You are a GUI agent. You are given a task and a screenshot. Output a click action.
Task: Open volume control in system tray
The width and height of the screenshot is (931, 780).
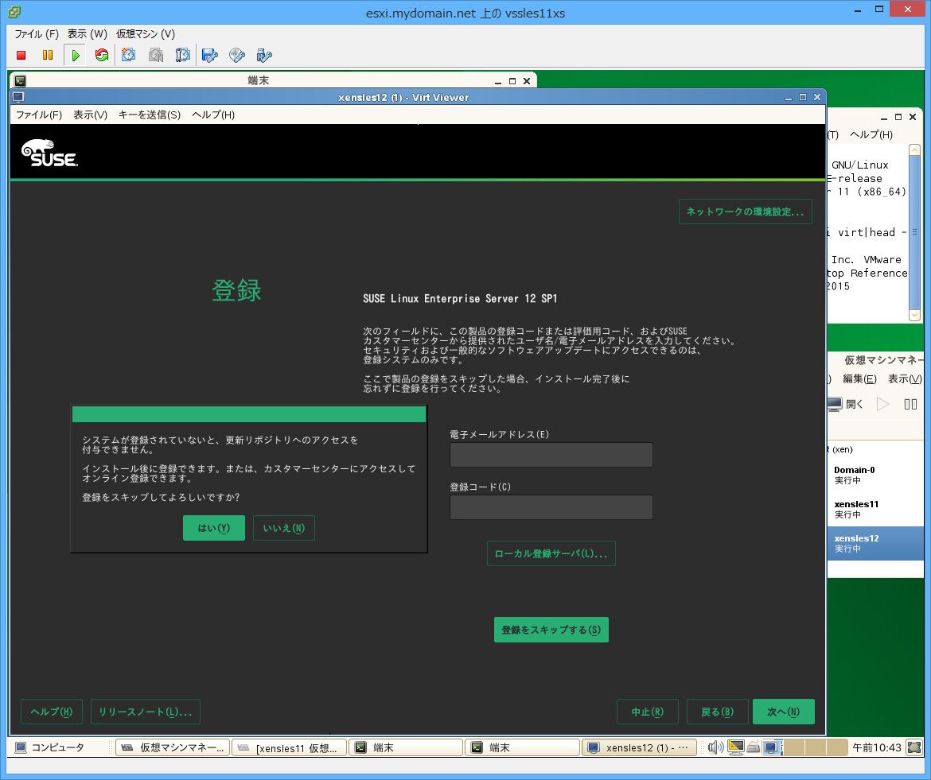click(x=715, y=747)
